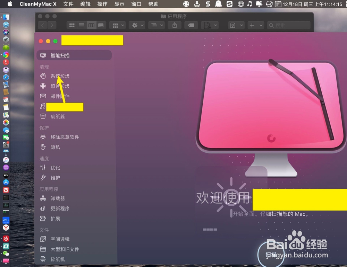The height and width of the screenshot is (267, 347).
Task: Open Privacy (隐私) module
Action: (55, 147)
